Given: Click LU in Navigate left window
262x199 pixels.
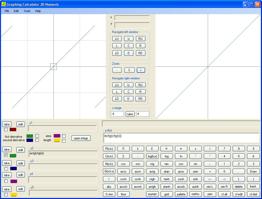Looking at the screenshot, I should click(x=117, y=39).
